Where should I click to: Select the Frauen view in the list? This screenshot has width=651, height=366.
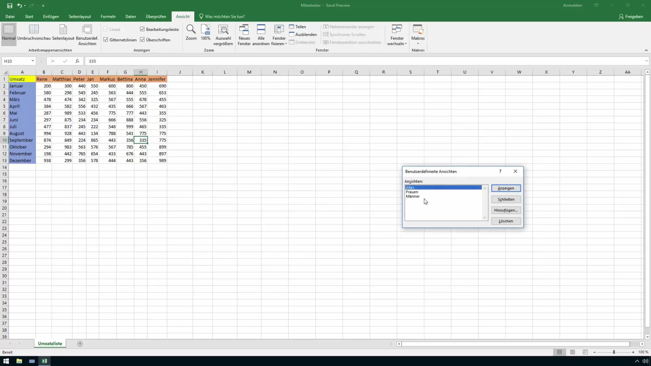(443, 192)
